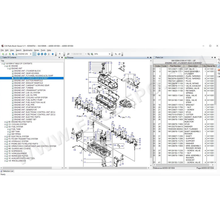The height and width of the screenshot is (220, 220).
Task: Tick checkbox for index 2 HEAD ASSEMBLY, CYLINDER
Action: click(x=154, y=71)
